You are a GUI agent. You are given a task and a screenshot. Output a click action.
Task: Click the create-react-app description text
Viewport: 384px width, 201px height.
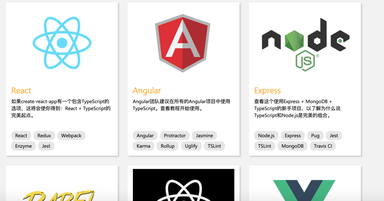click(x=61, y=109)
